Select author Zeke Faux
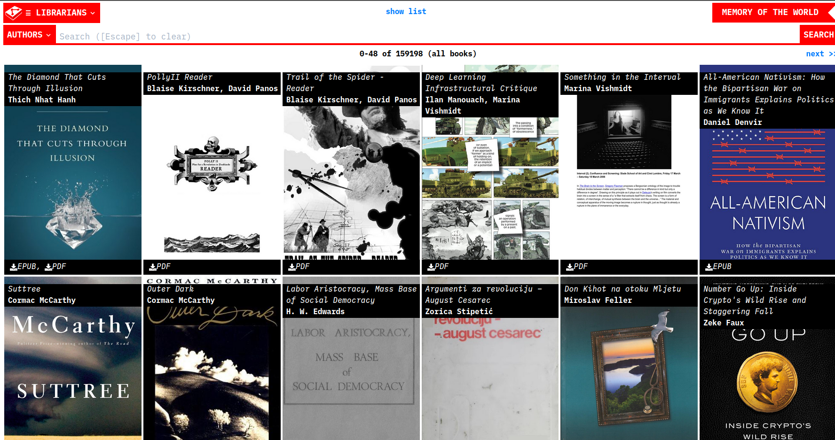This screenshot has height=440, width=835. point(724,323)
